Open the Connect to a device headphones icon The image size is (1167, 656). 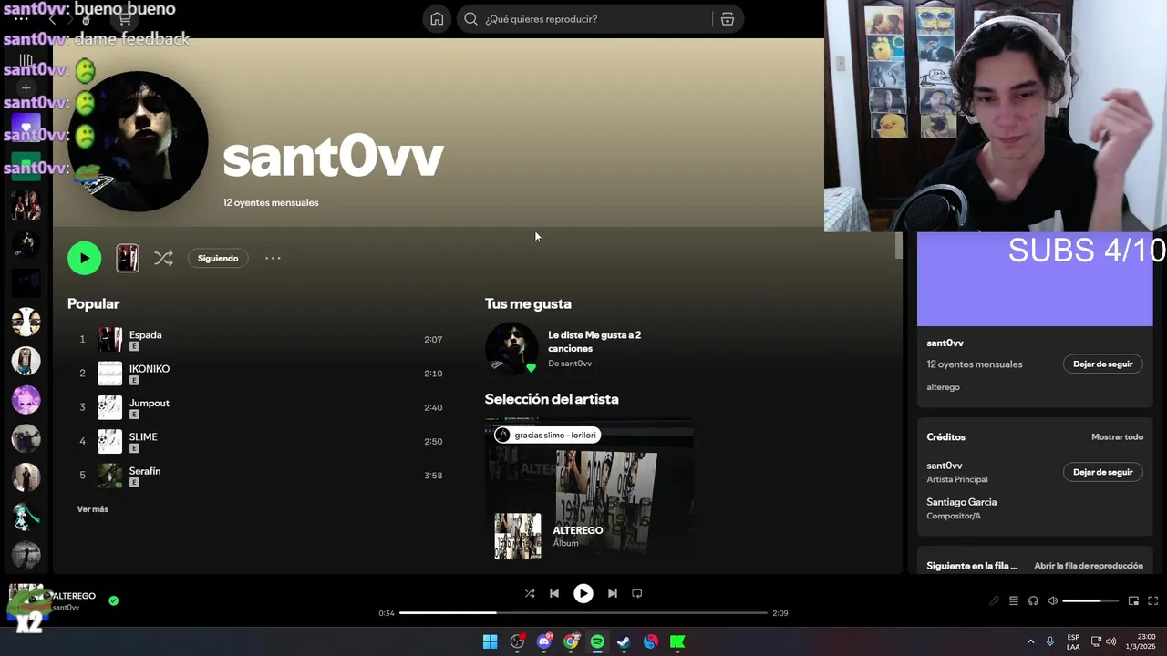pyautogui.click(x=1033, y=601)
